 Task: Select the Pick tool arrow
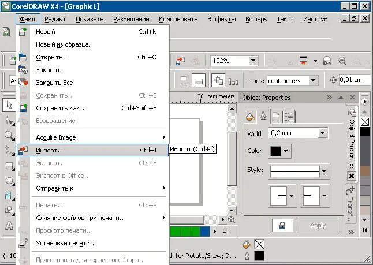[x=9, y=105]
